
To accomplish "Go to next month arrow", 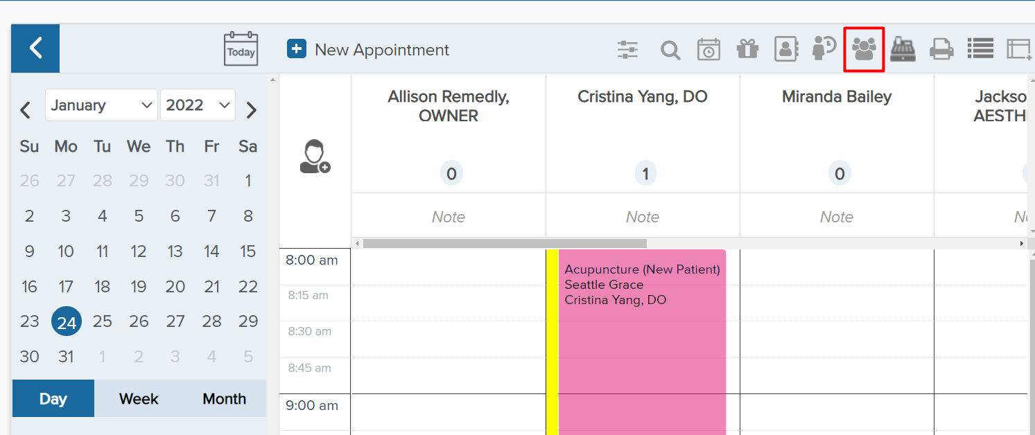I will pos(252,109).
